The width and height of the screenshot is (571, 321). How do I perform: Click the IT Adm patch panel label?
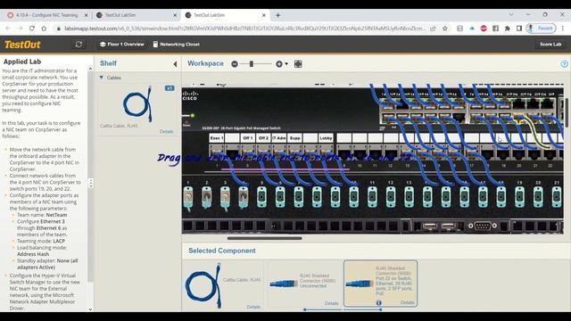click(279, 138)
